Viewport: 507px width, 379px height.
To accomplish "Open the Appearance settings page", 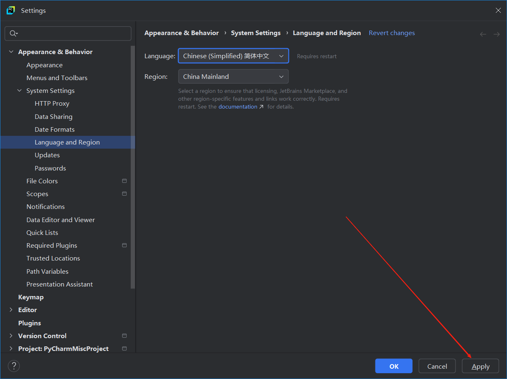I will click(45, 65).
